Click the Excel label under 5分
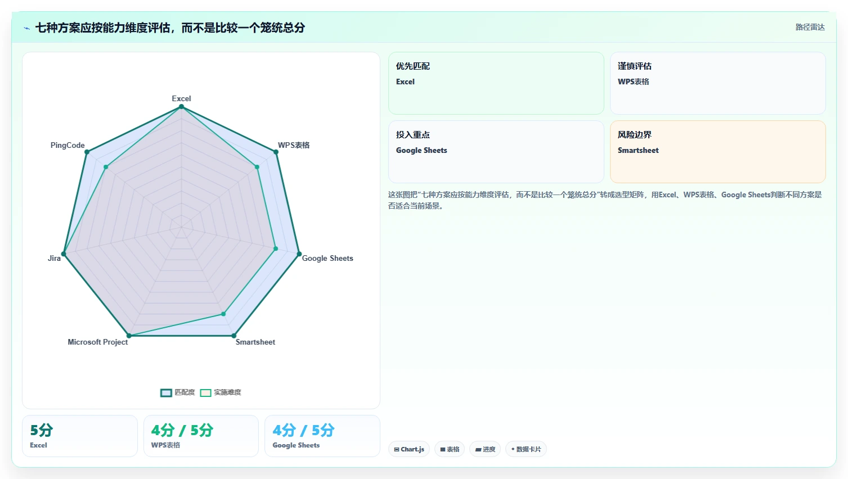This screenshot has width=848, height=479. [38, 445]
